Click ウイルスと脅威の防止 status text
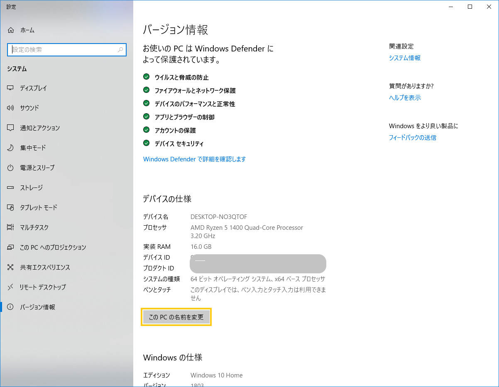The width and height of the screenshot is (499, 387). click(x=182, y=78)
